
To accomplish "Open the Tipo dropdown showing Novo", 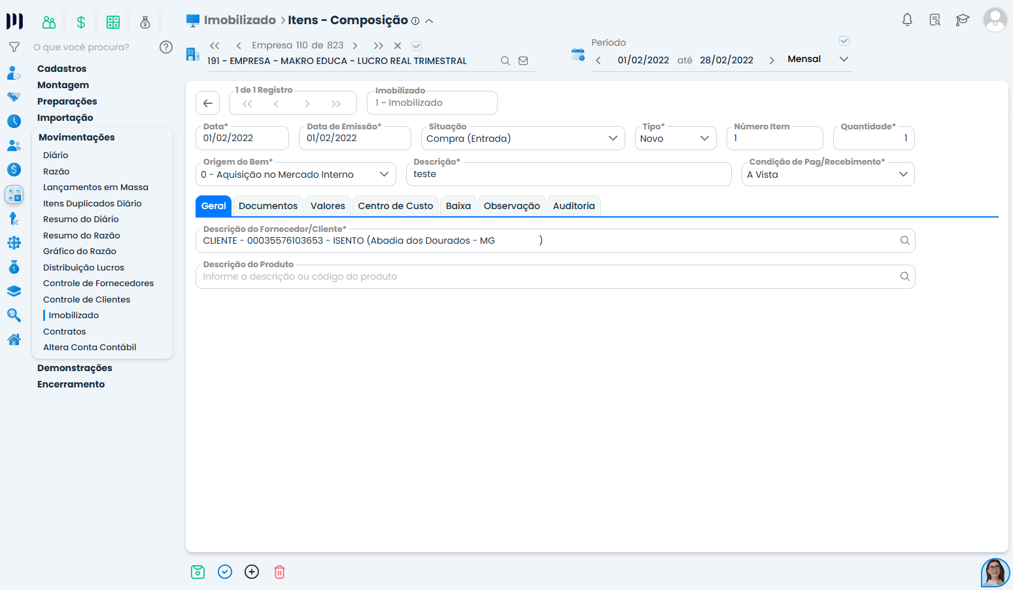I will coord(704,139).
